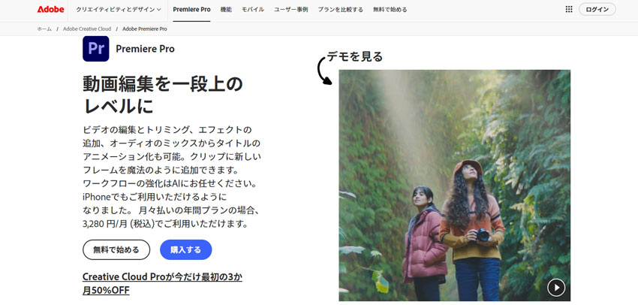Open Creative Cloud Pro 50%OFF offer link
638x305 pixels.
pos(162,284)
